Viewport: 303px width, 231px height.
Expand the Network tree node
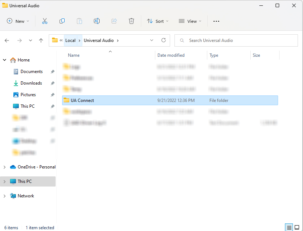(x=5, y=196)
